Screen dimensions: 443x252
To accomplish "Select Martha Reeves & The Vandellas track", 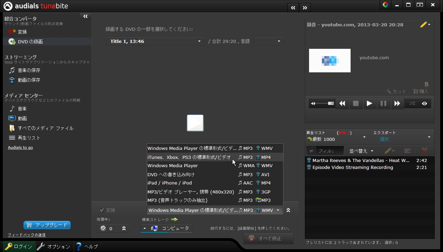I will tap(370, 161).
